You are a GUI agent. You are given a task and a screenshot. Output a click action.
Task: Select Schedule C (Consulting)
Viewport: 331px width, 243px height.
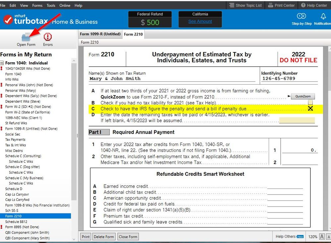pyautogui.click(x=23, y=156)
